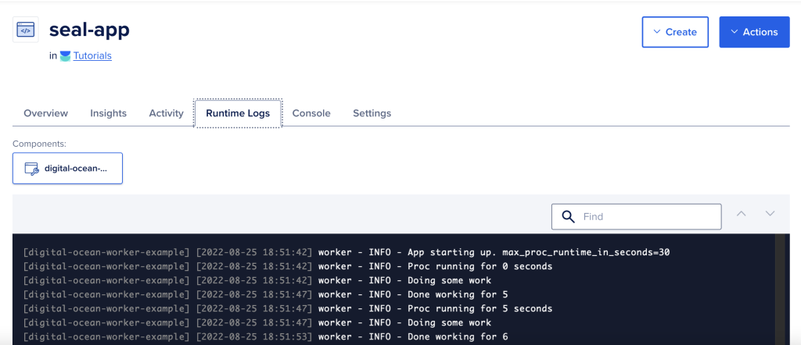Click the seal-app code window icon
Viewport: 801px width, 345px height.
pyautogui.click(x=26, y=30)
